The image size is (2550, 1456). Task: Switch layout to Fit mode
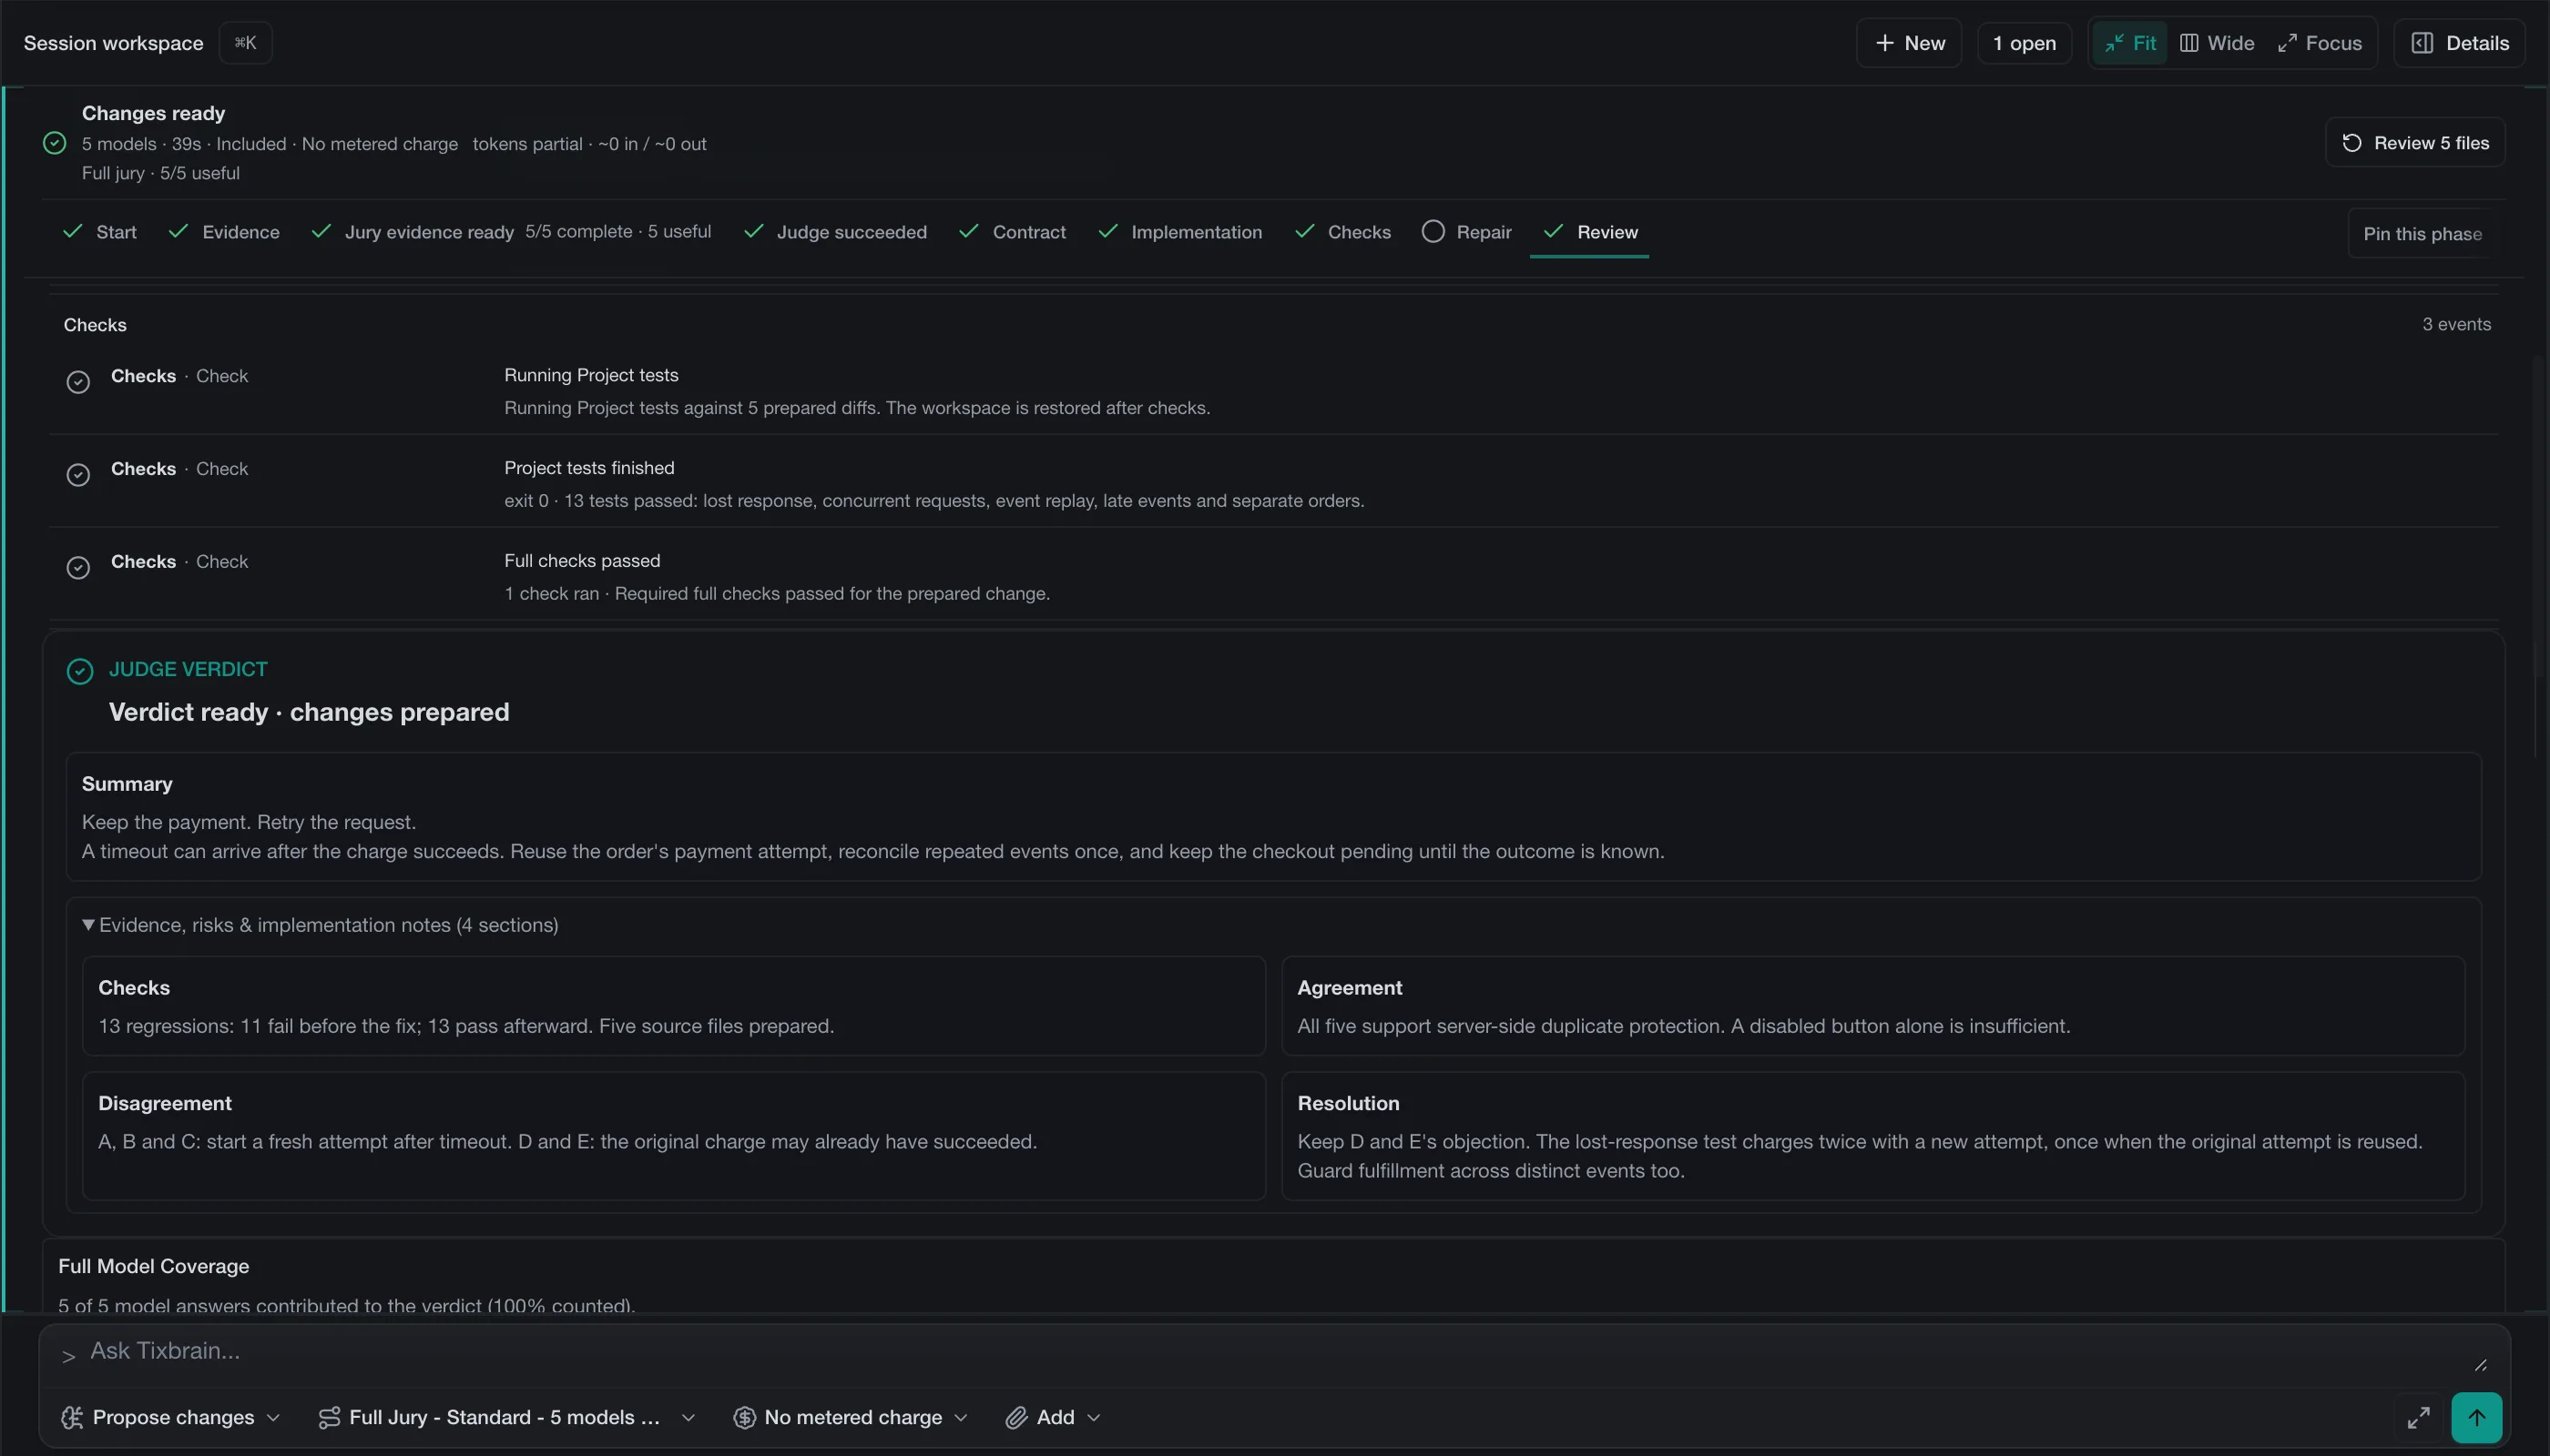[x=2129, y=43]
